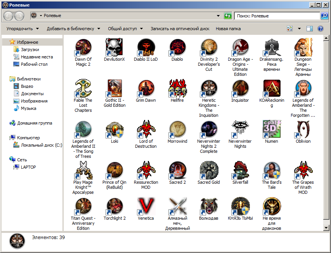The height and width of the screenshot is (253, 331).
Task: Select the Morrowind shortcut icon
Action: (x=177, y=130)
